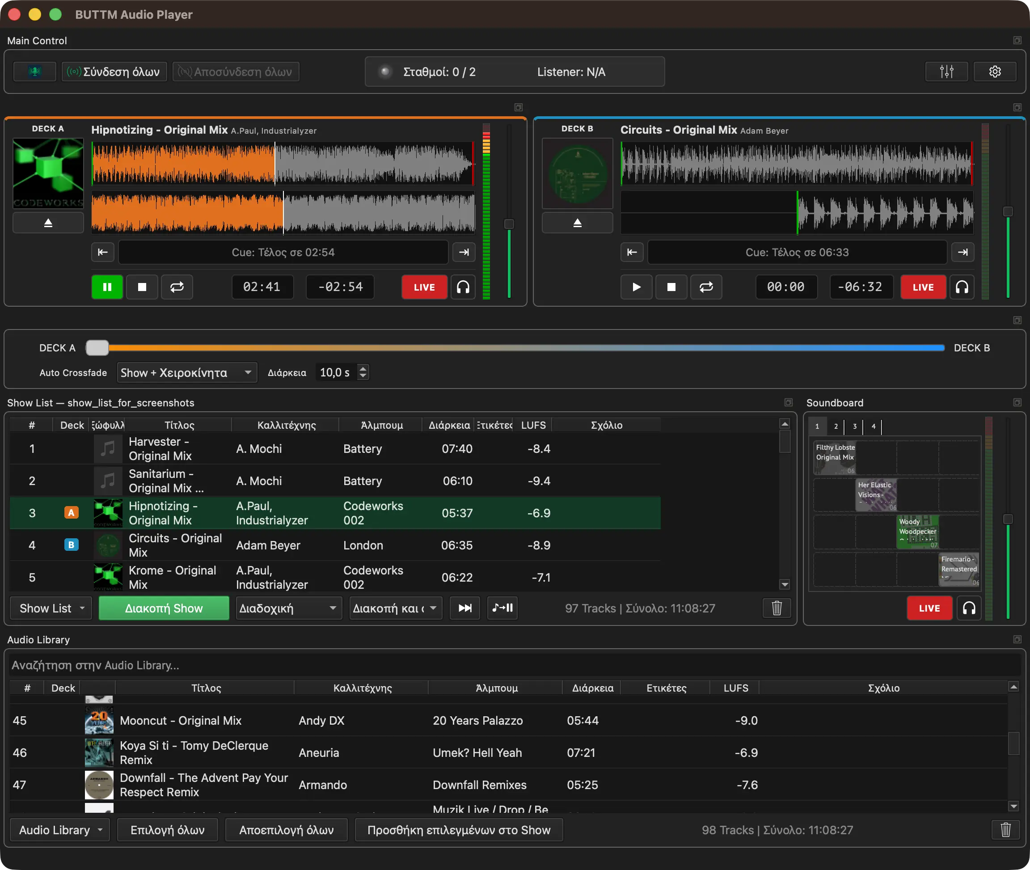Select soundboard tab 1
The image size is (1030, 870).
click(x=817, y=426)
